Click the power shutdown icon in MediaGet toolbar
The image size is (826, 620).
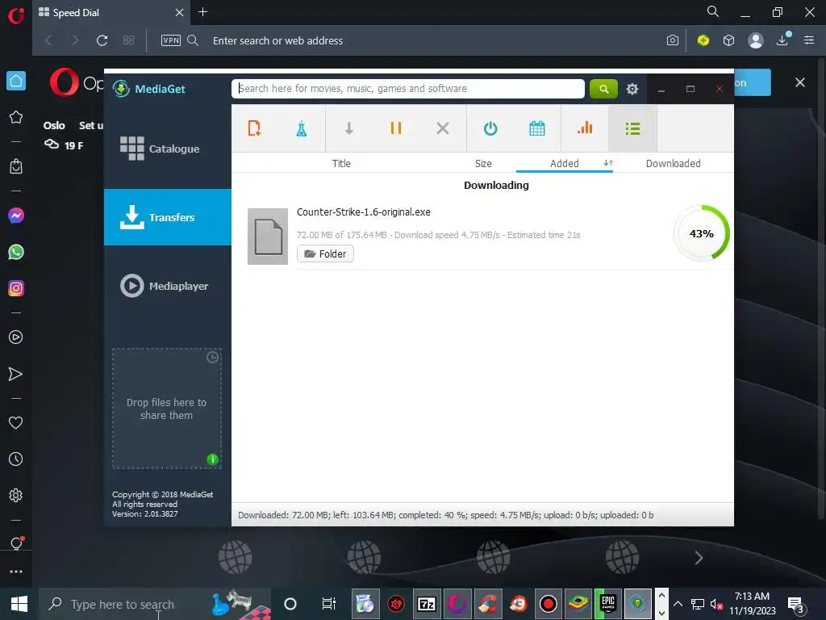point(490,128)
